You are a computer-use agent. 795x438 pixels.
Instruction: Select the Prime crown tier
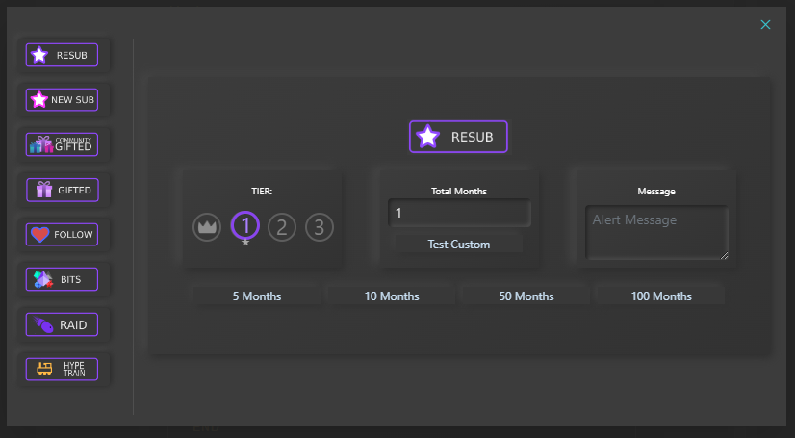[207, 227]
